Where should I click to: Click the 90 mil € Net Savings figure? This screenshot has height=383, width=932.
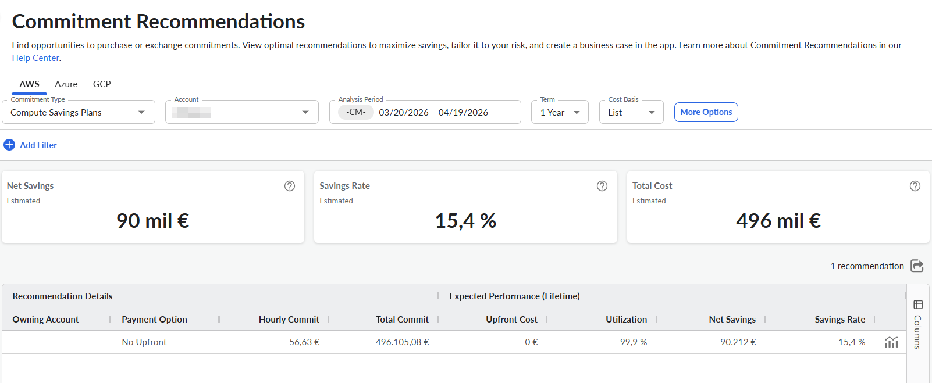click(x=152, y=221)
